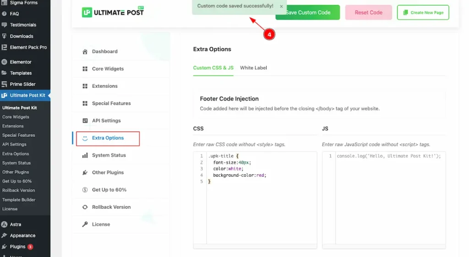This screenshot has width=469, height=257.
Task: Click the Template Builder submenu link
Action: click(19, 200)
